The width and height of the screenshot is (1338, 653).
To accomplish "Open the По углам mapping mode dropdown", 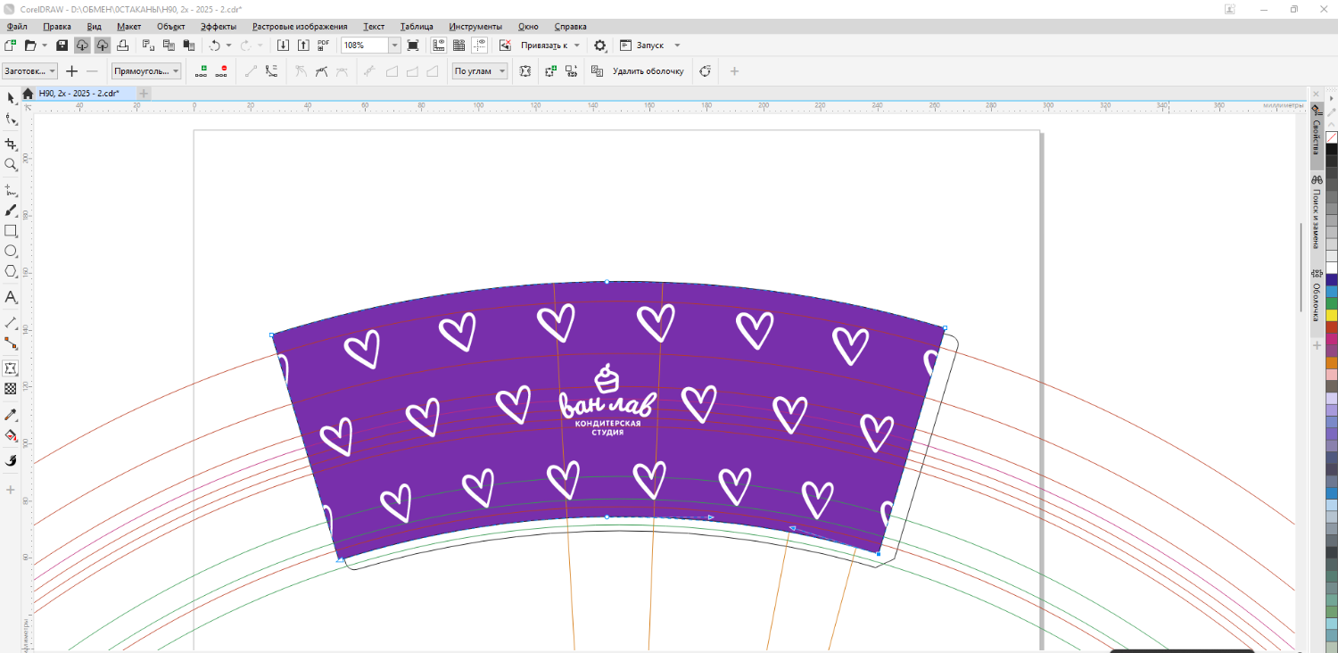I will (x=480, y=71).
